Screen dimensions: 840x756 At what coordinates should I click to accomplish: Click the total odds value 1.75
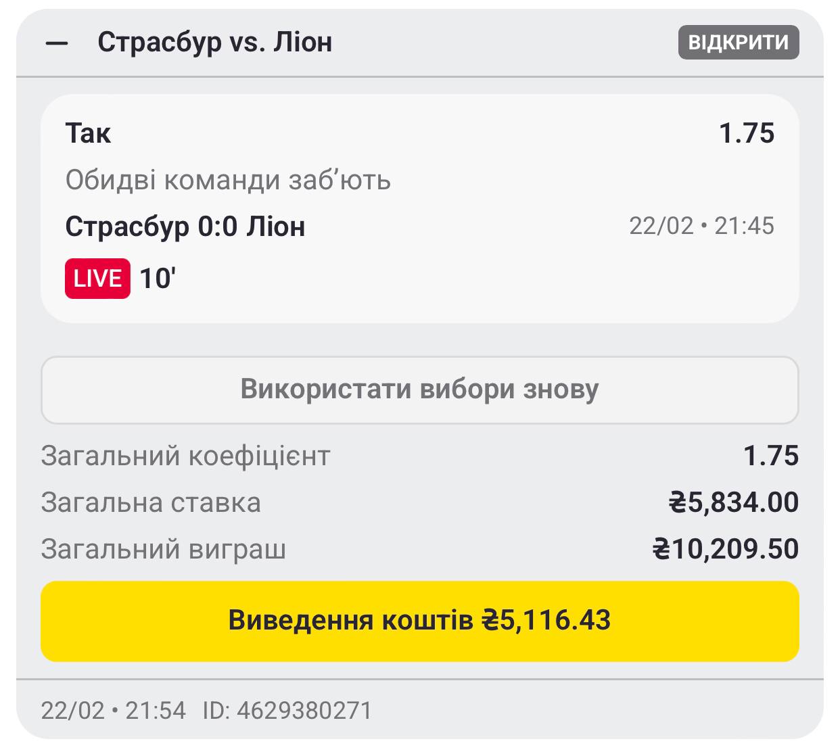pyautogui.click(x=770, y=456)
